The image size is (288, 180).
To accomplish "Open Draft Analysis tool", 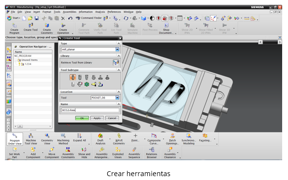I will point(100,139).
